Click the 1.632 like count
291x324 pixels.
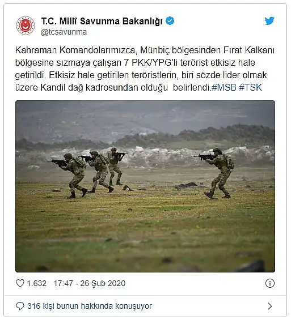point(37,283)
